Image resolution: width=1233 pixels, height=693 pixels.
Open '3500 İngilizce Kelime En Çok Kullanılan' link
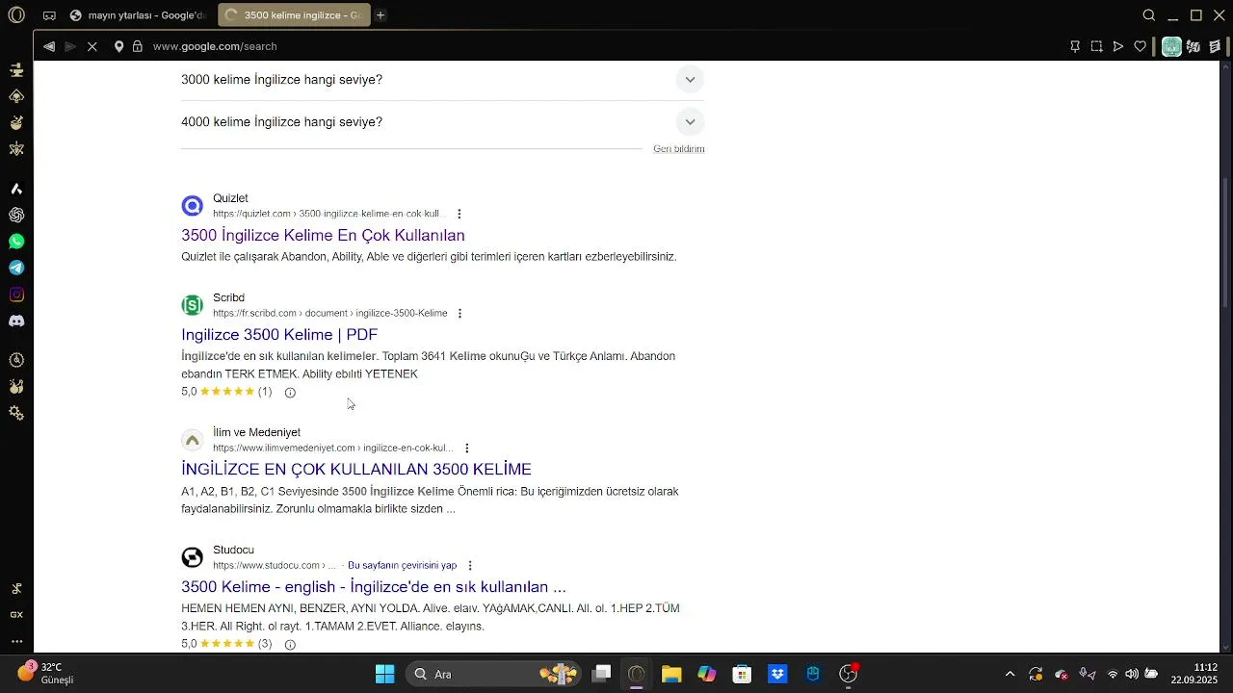(x=323, y=235)
